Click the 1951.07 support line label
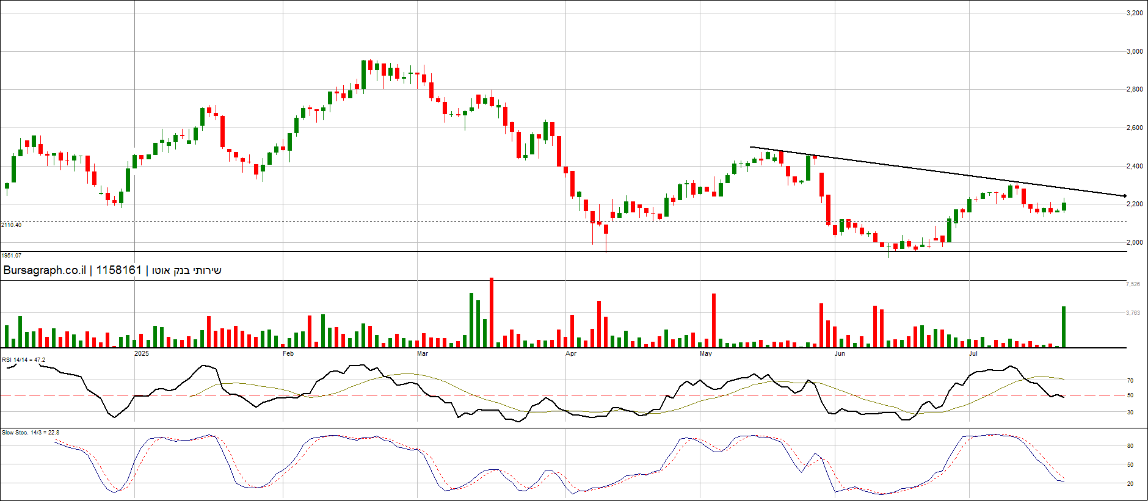The height and width of the screenshot is (501, 1148). [x=11, y=256]
